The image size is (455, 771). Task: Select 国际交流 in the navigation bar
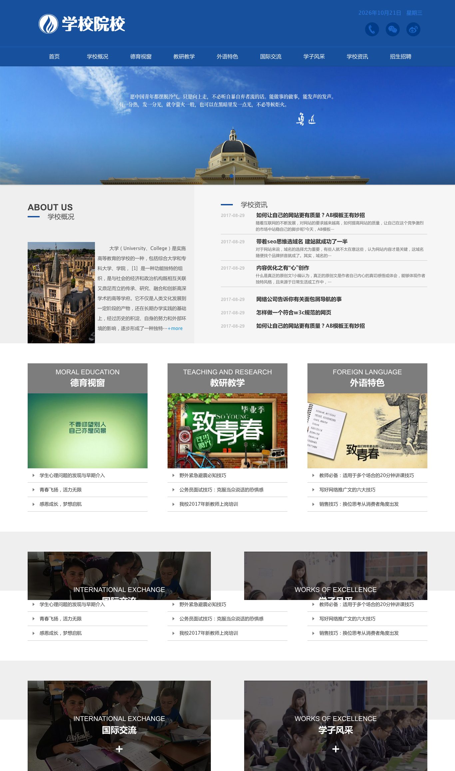[x=271, y=57]
